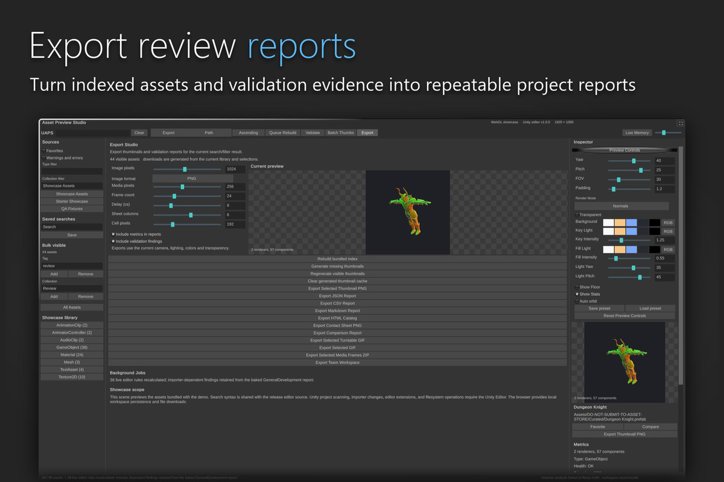Show Texture2D (10) assets
Screen dimensions: 724x482
(x=72, y=377)
